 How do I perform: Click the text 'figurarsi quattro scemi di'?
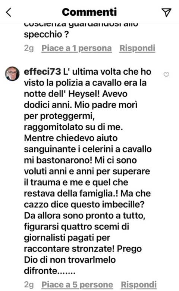(x=76, y=227)
